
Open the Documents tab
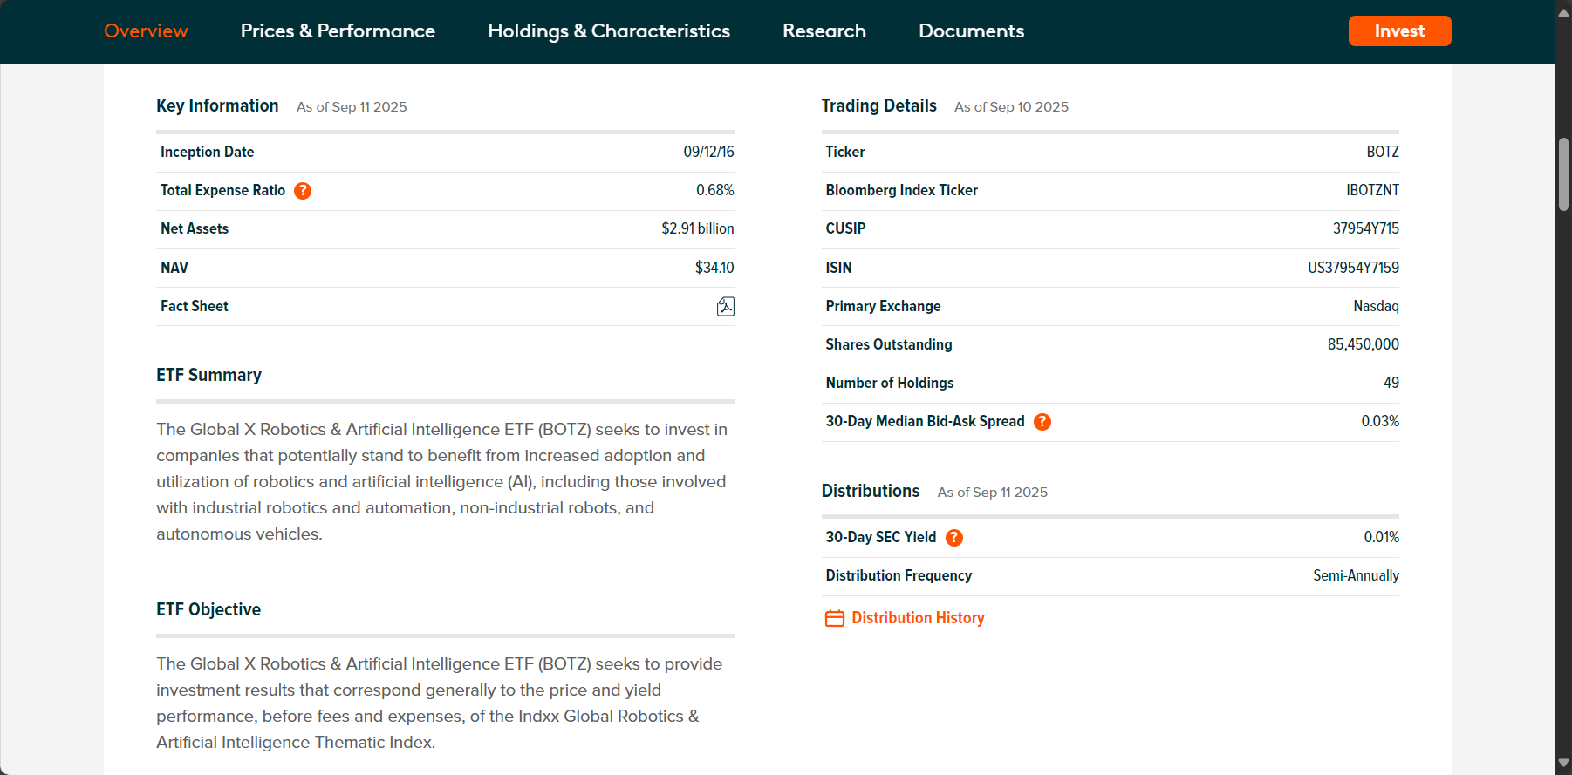971,31
